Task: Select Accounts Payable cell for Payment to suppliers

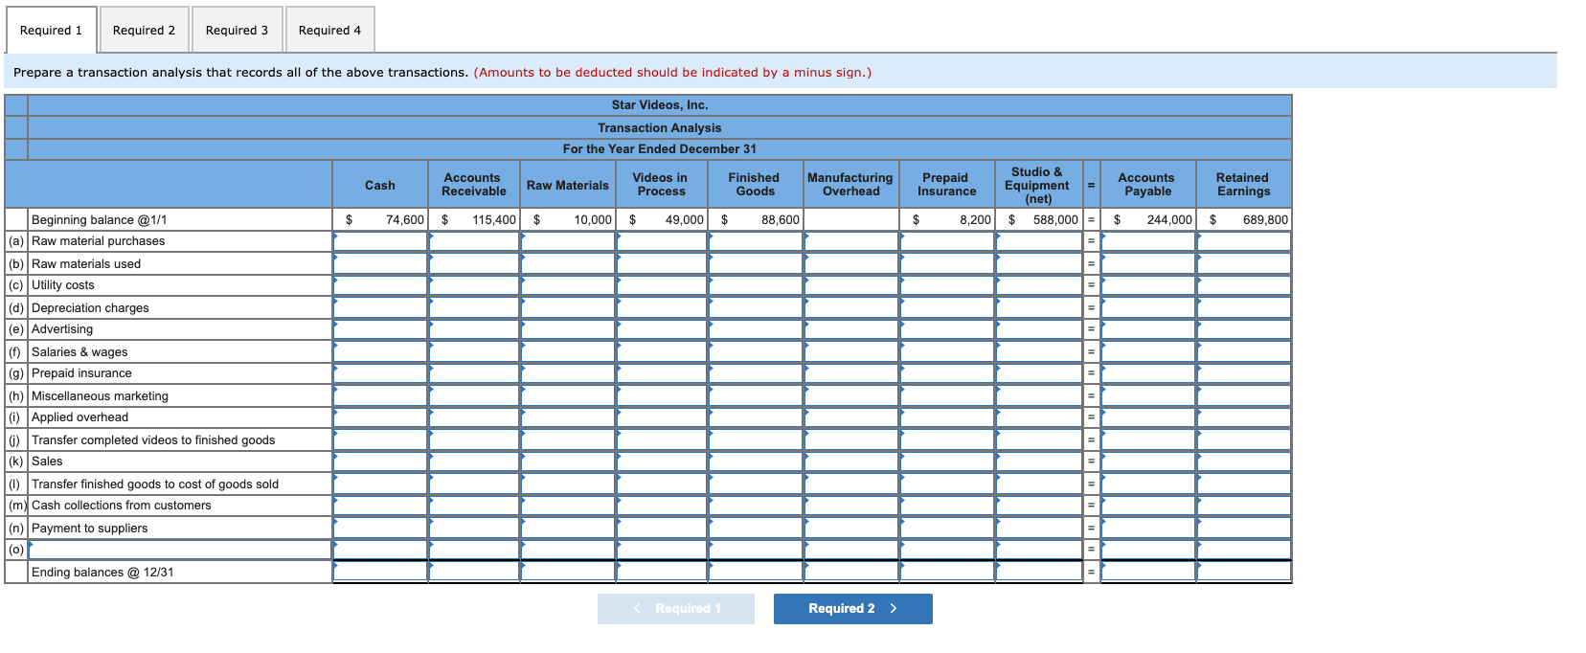Action: coord(1148,528)
